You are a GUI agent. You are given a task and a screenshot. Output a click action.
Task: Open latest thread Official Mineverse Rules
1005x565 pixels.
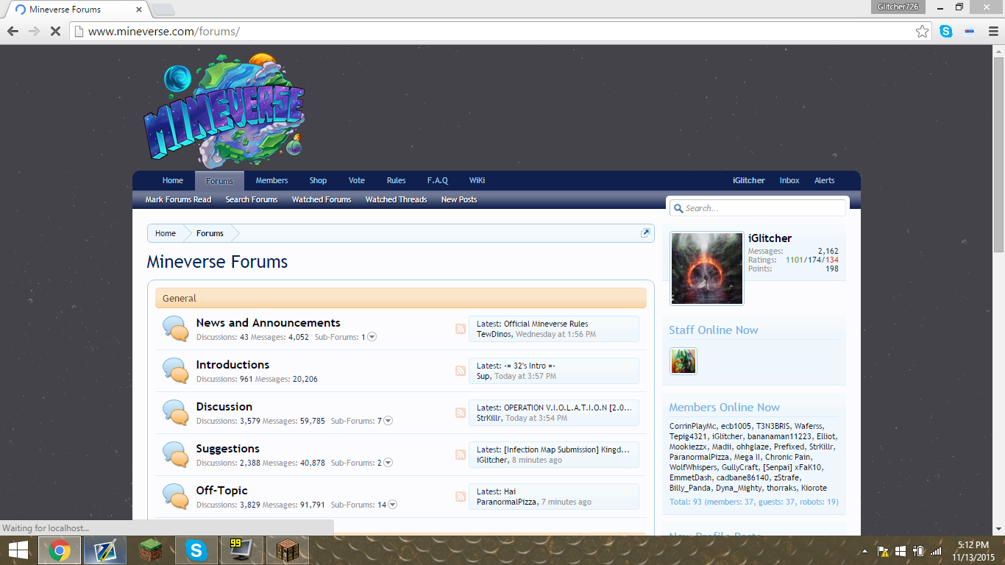pyautogui.click(x=546, y=324)
